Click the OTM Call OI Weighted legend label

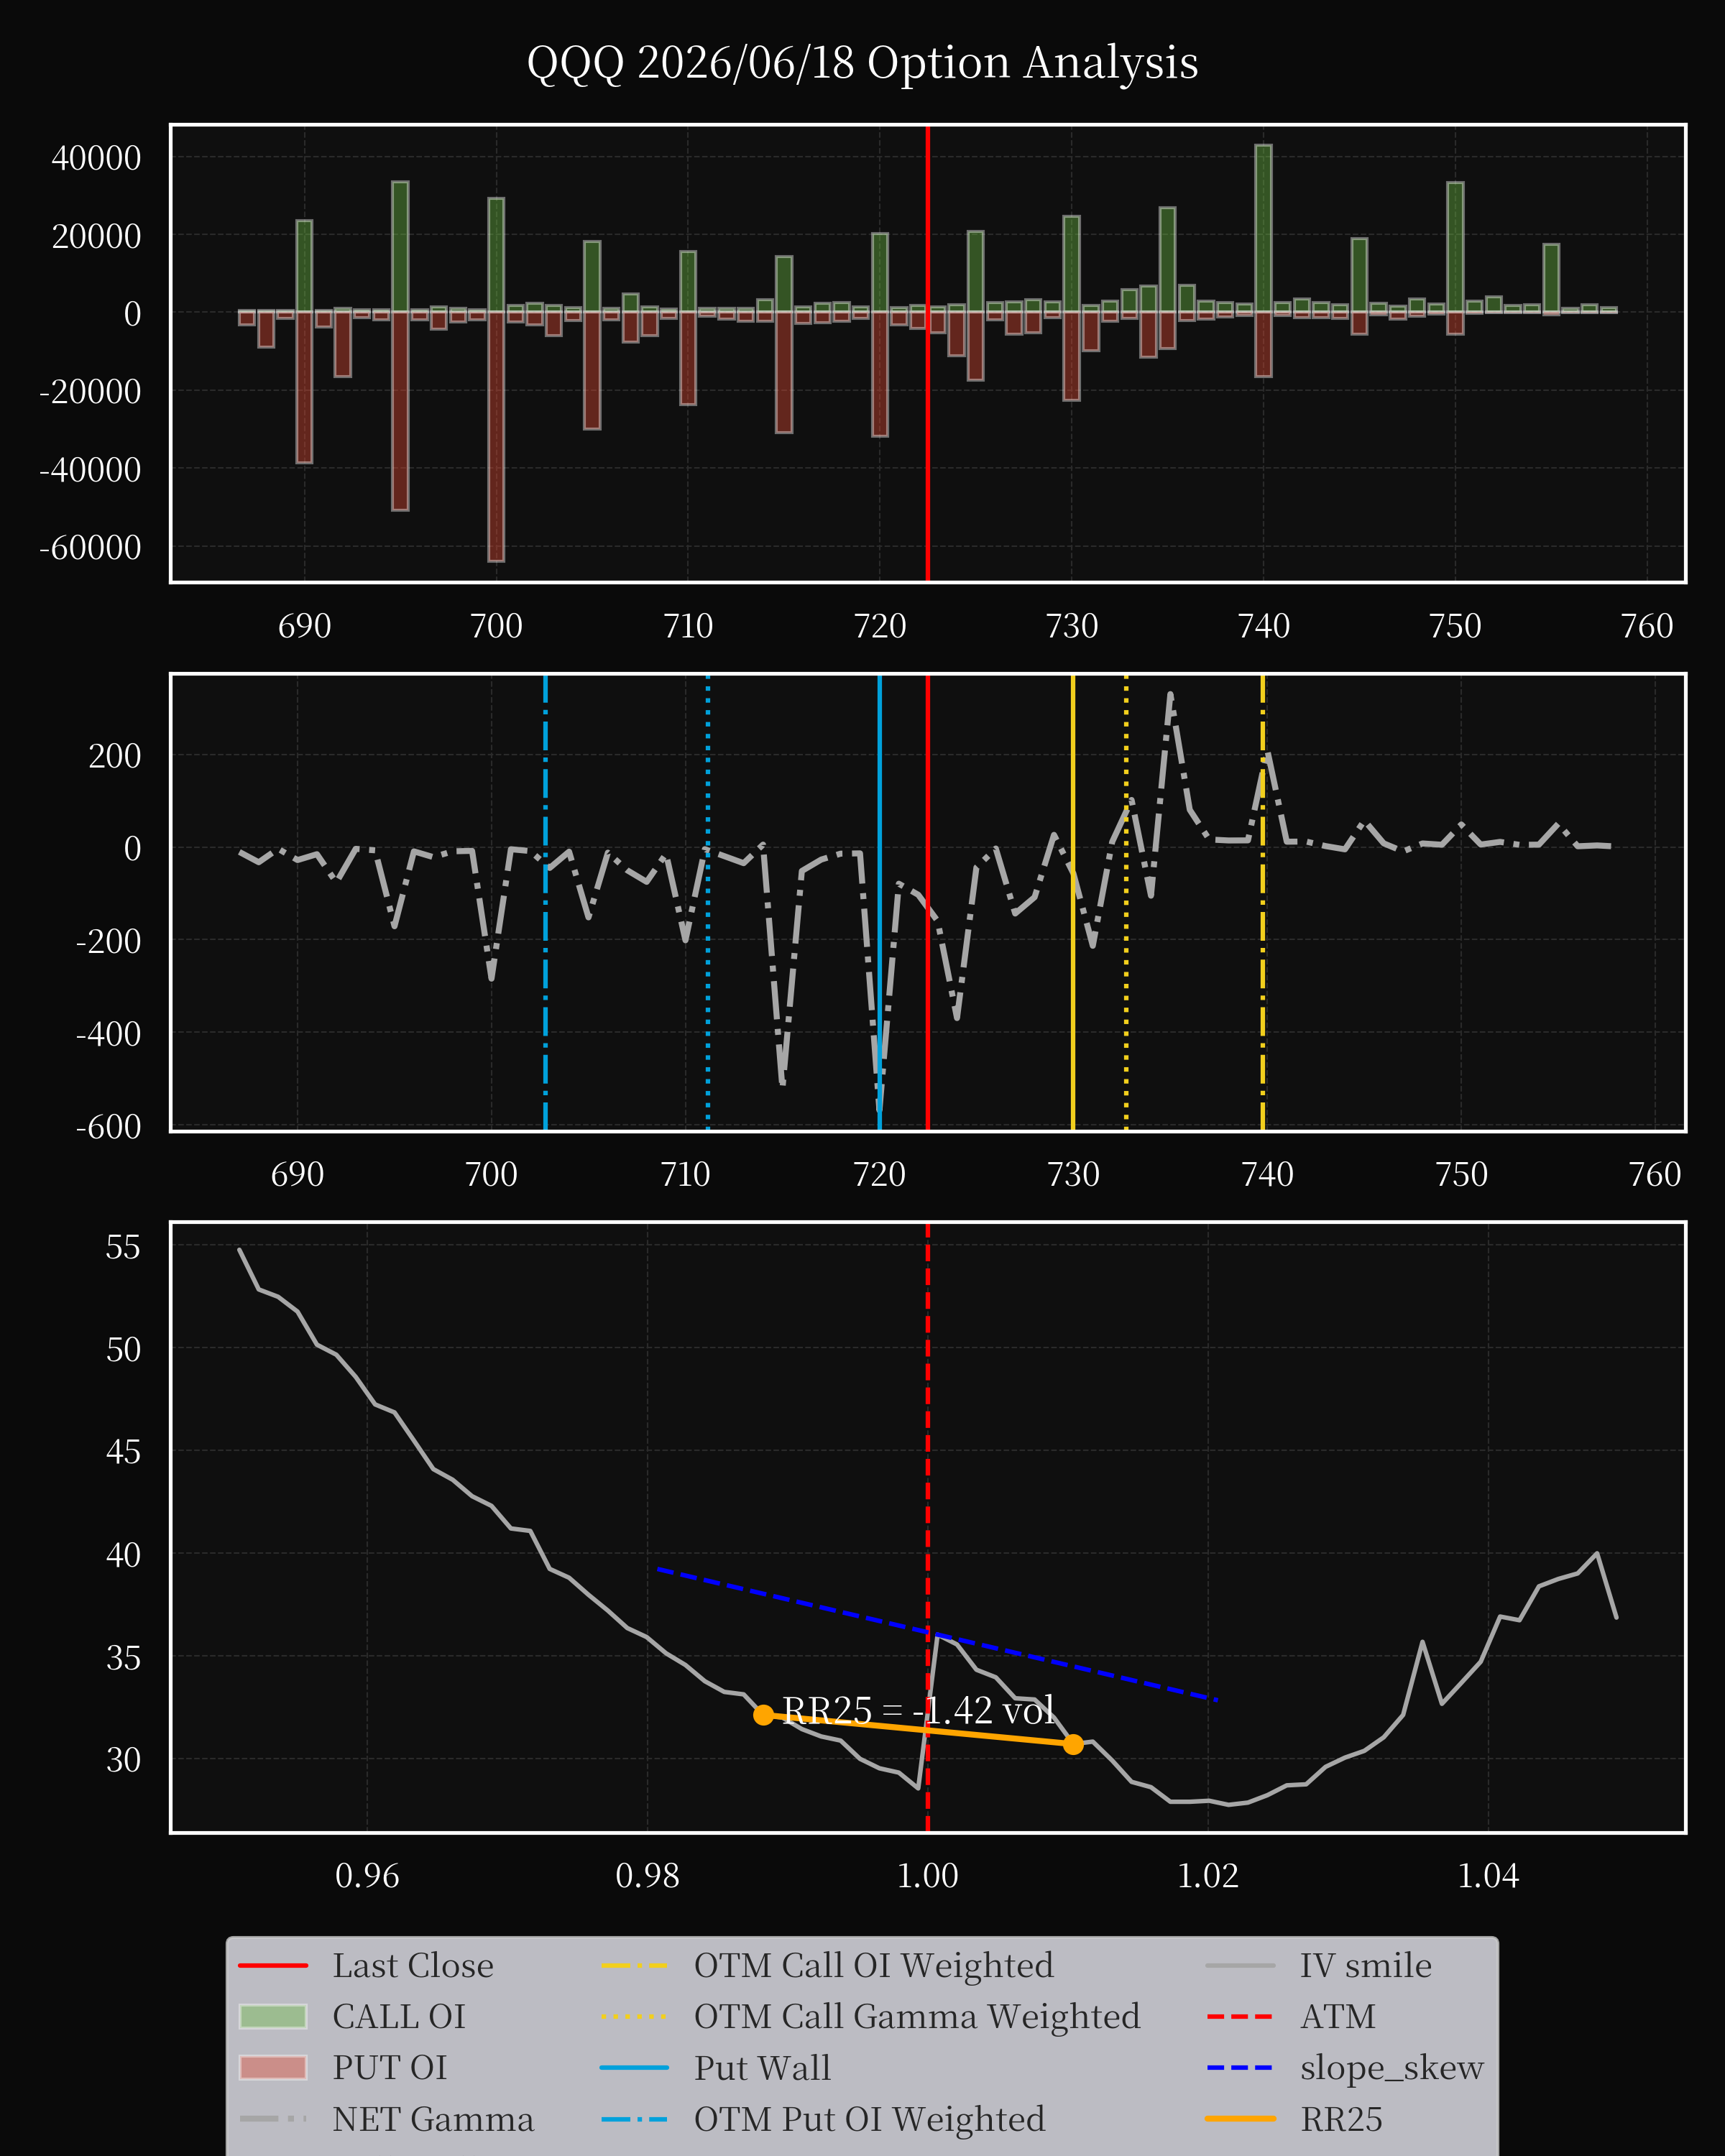point(874,1965)
